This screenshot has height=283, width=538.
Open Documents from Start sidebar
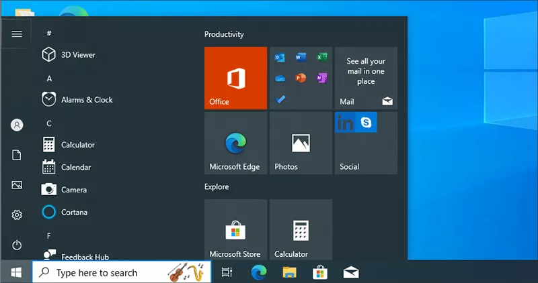point(17,155)
